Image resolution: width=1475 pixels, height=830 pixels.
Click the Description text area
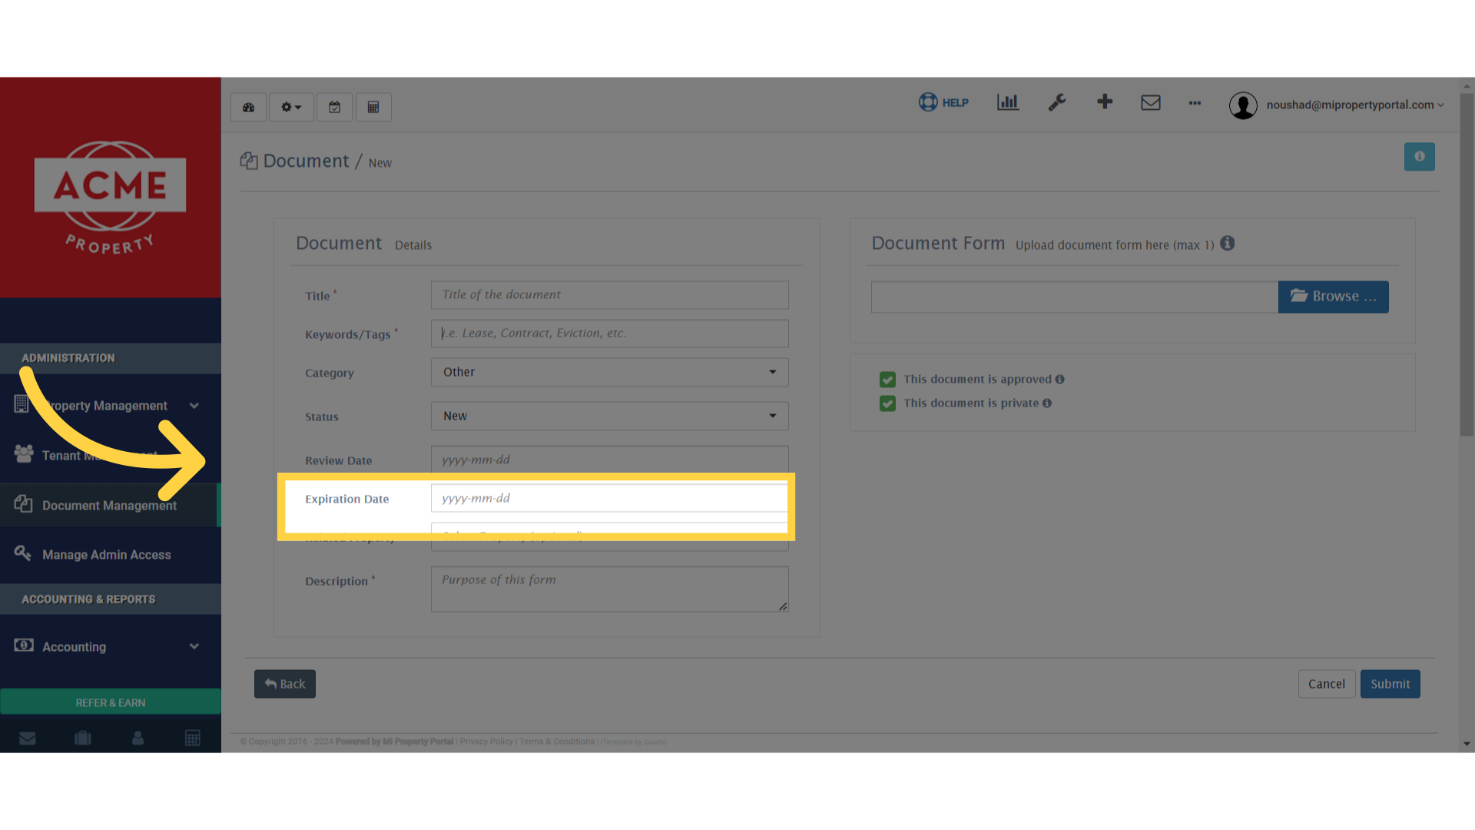click(x=609, y=589)
